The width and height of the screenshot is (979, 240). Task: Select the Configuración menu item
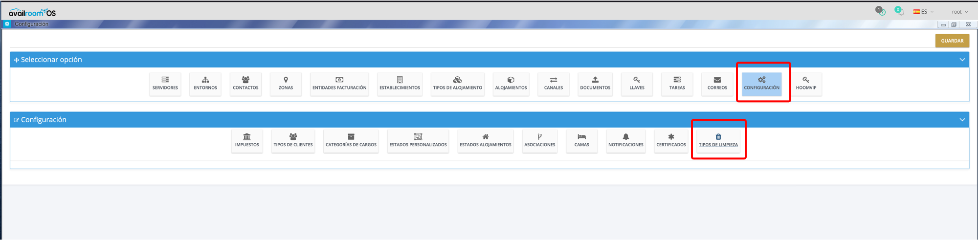pos(761,84)
